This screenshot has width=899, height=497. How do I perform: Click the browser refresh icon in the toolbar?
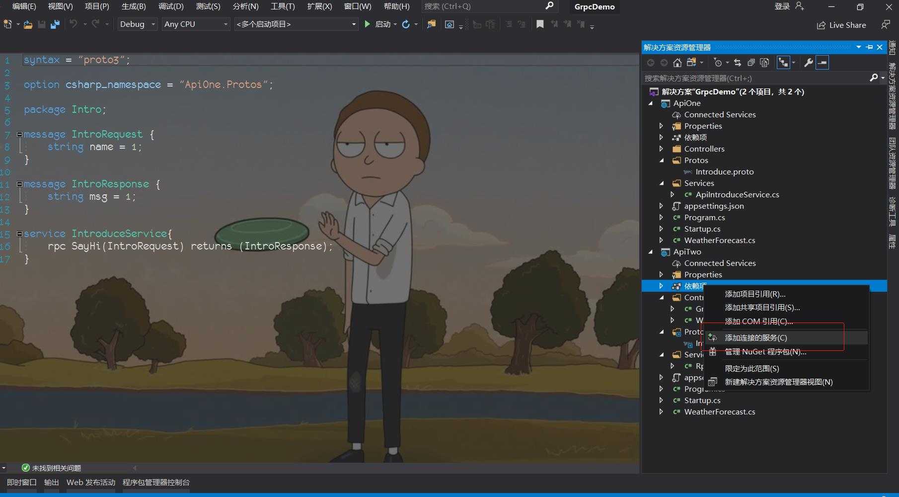(406, 24)
